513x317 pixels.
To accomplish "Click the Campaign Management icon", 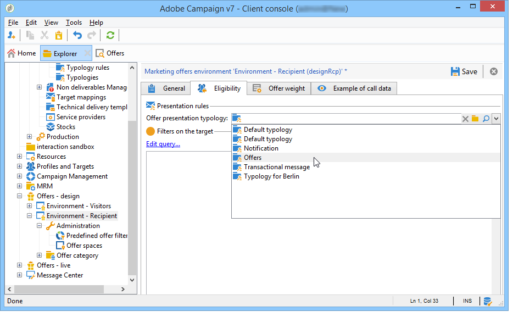I will [31, 177].
